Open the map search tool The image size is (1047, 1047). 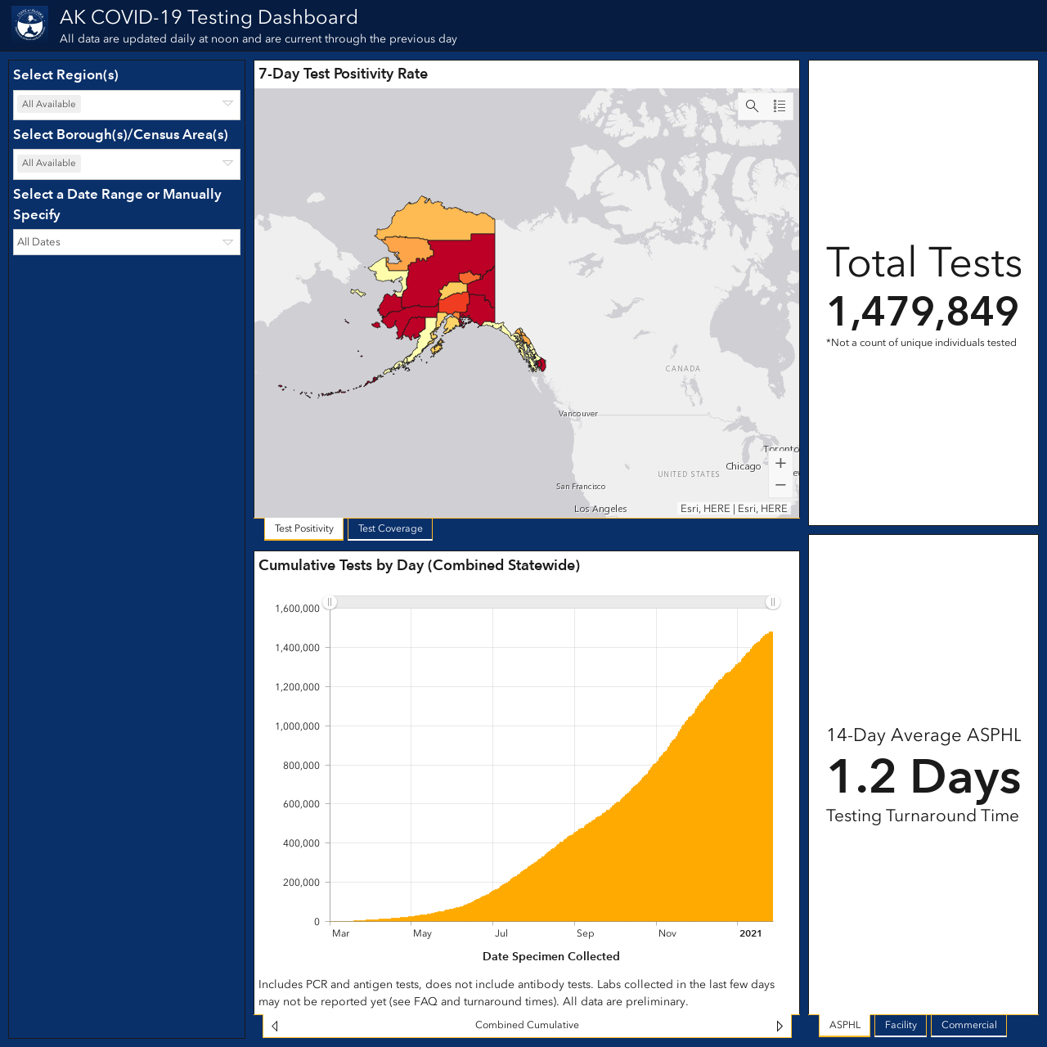[752, 106]
